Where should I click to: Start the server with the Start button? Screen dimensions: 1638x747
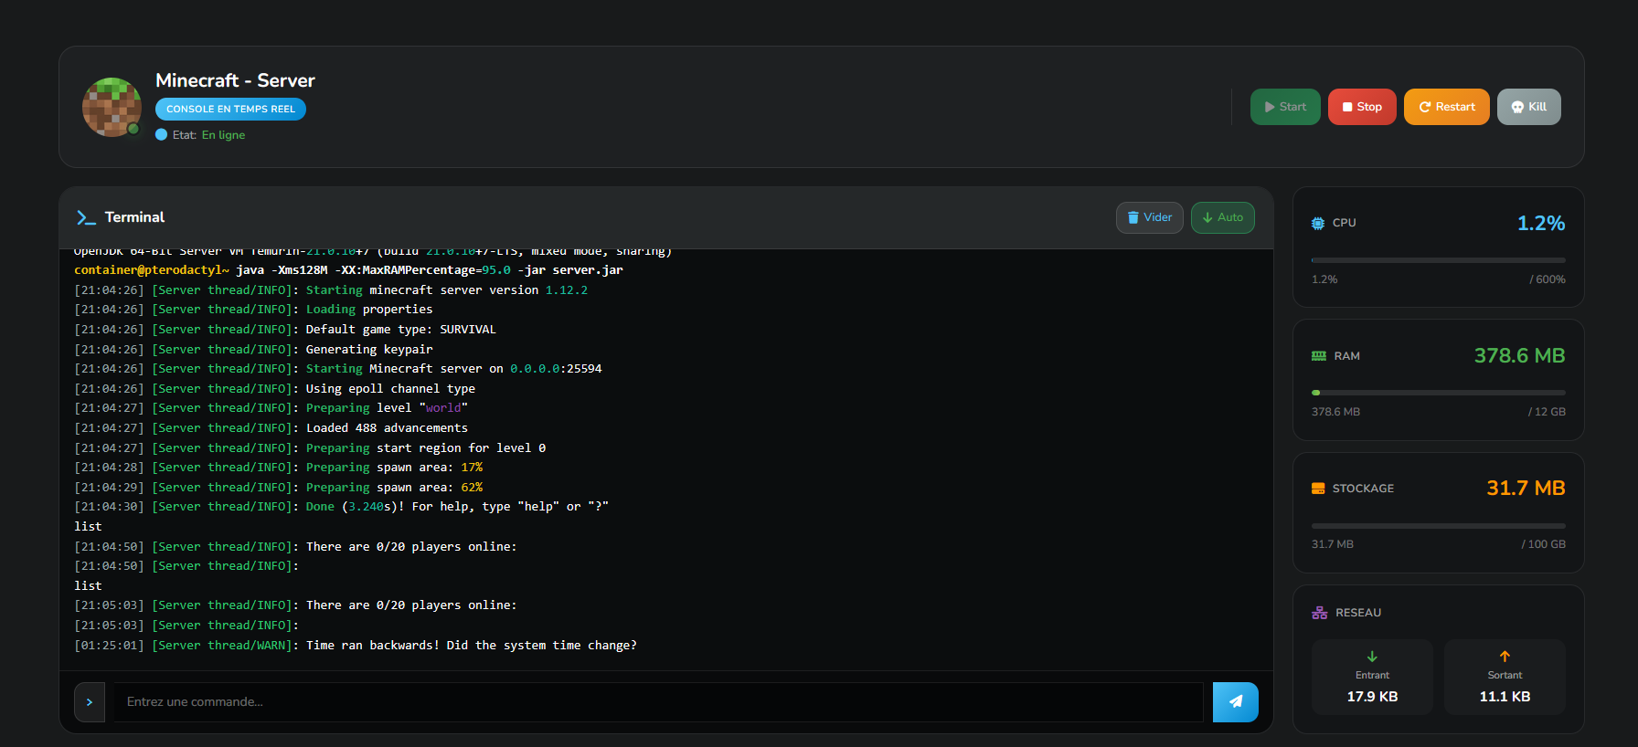click(1285, 107)
